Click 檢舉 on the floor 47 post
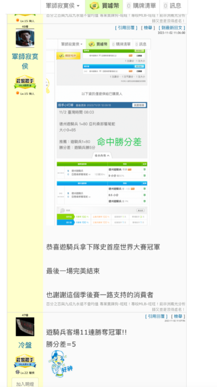The height and width of the screenshot is (387, 217). click(178, 316)
